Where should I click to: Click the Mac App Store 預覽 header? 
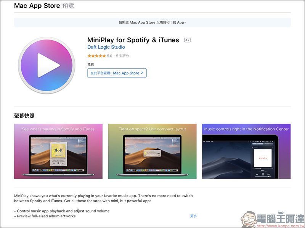44,6
